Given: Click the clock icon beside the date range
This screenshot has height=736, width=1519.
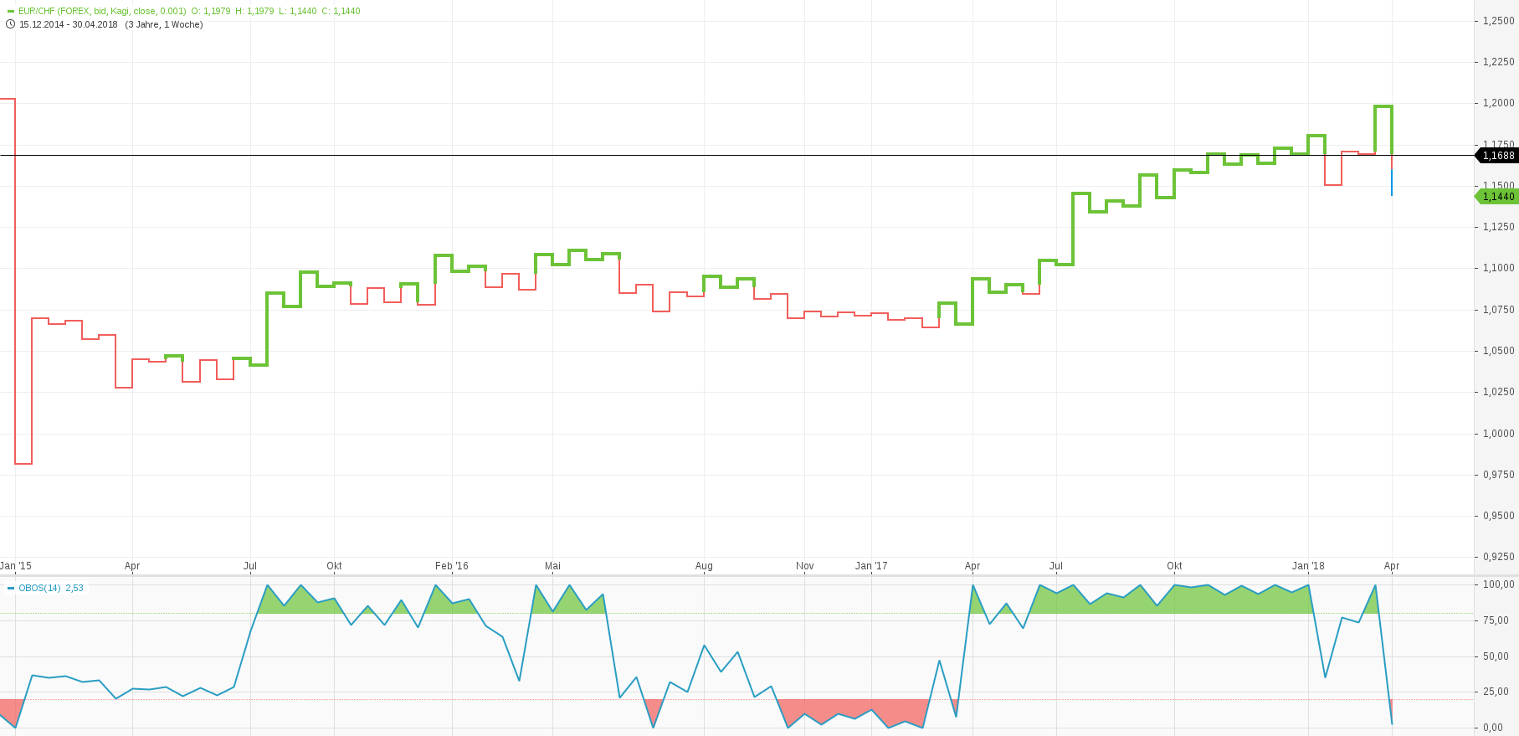Looking at the screenshot, I should click(x=11, y=24).
